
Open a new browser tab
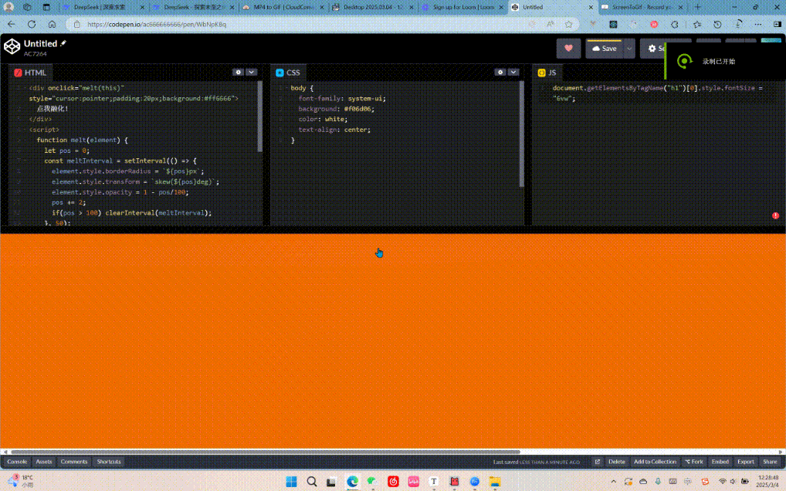[697, 8]
